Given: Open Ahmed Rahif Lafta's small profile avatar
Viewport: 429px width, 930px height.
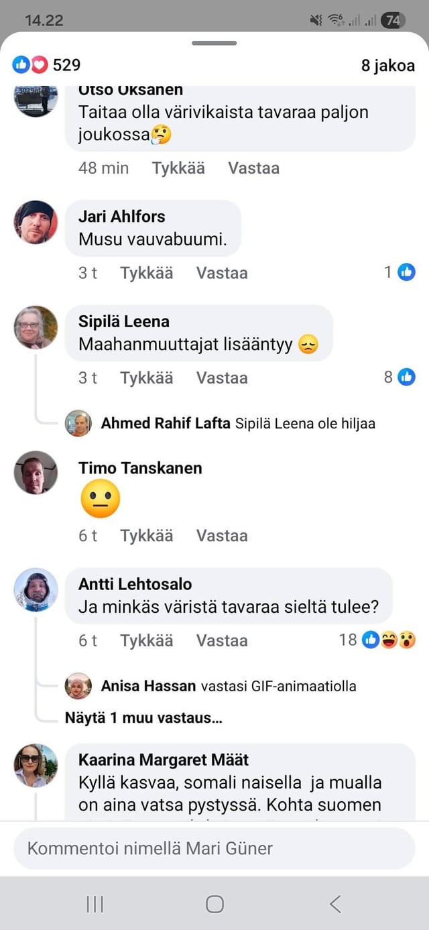Looking at the screenshot, I should point(78,423).
